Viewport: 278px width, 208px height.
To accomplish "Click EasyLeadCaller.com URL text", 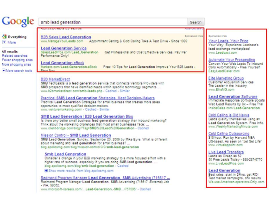I will (x=224, y=71).
